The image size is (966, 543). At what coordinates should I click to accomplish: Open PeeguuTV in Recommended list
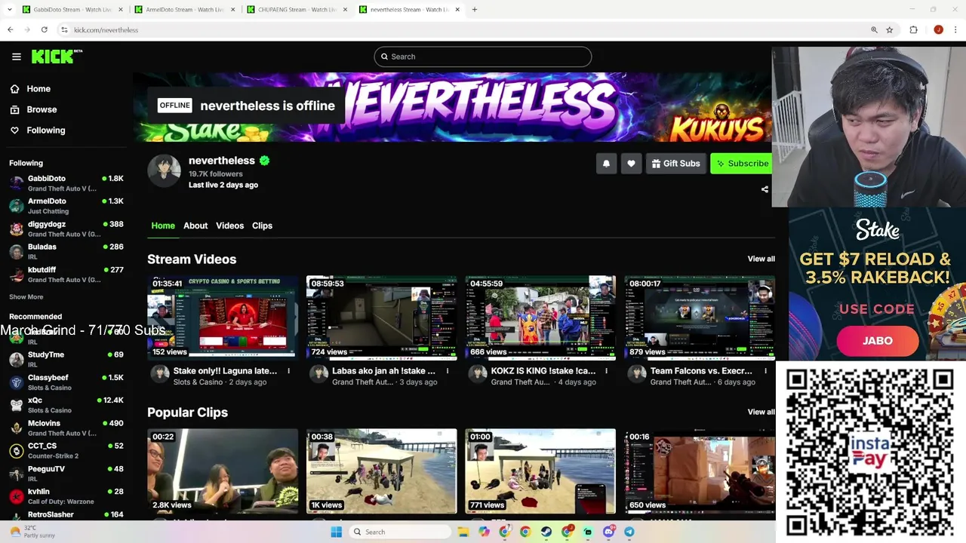coord(66,474)
